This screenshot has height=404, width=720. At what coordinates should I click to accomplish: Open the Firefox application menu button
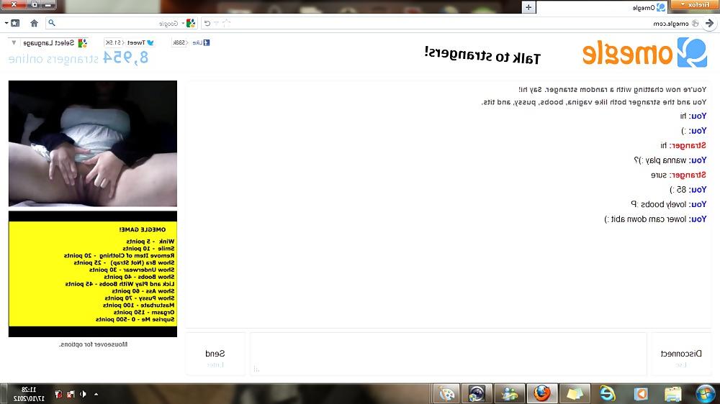pos(695,5)
